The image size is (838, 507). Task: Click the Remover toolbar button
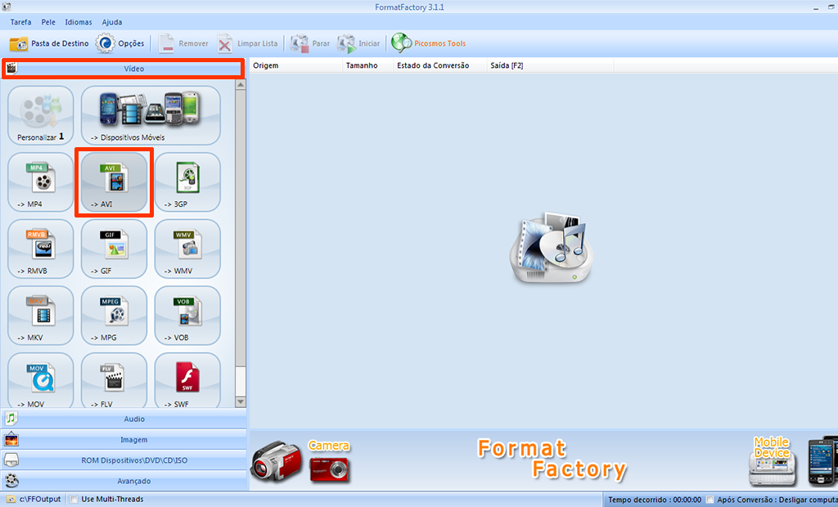click(183, 43)
